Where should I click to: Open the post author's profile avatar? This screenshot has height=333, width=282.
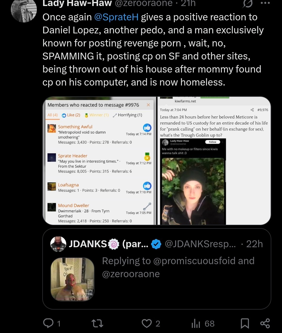point(23,10)
